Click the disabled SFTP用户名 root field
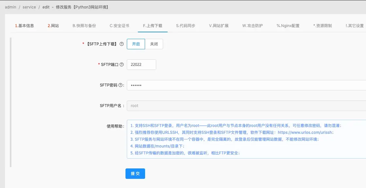 [246, 106]
